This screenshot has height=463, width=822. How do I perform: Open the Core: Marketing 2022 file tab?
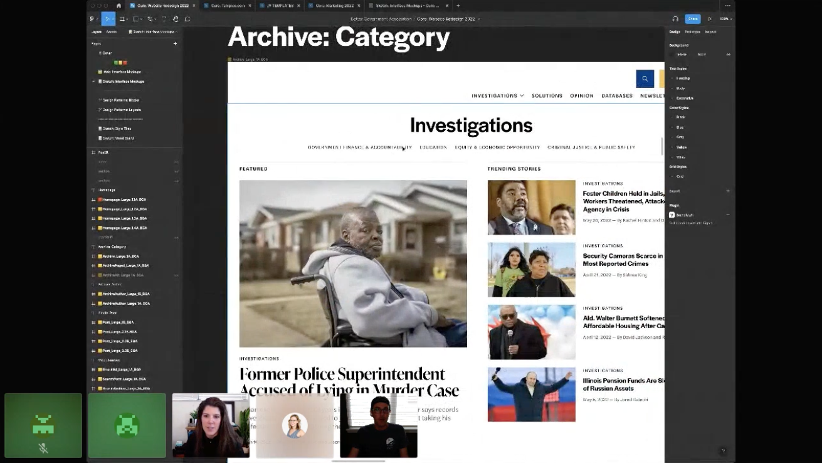tap(332, 6)
